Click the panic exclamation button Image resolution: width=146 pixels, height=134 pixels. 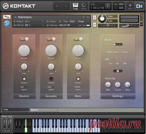point(108,6)
